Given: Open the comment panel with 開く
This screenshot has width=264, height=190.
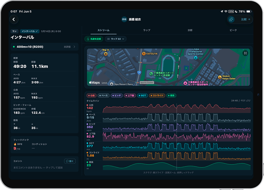Looking at the screenshot, I should [70, 161].
